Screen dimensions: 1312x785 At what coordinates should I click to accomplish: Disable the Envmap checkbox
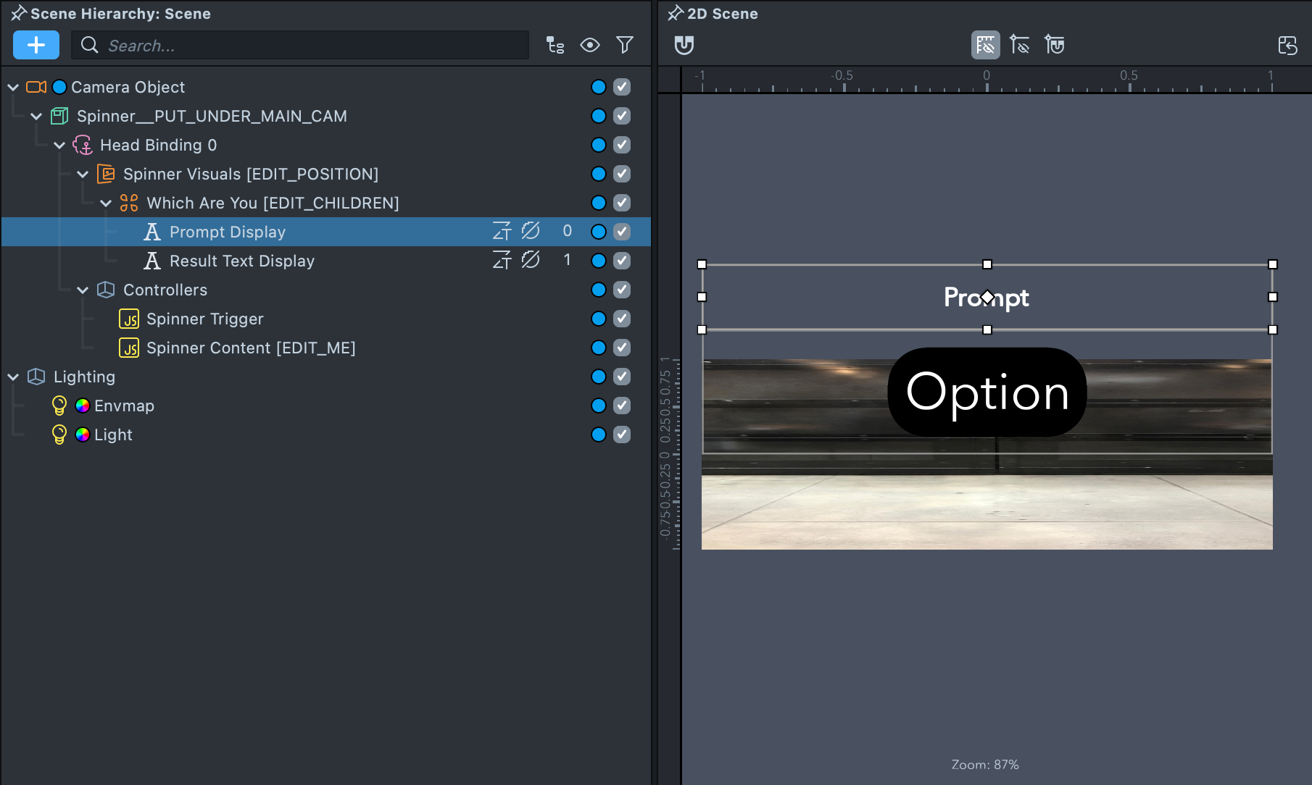coord(621,406)
